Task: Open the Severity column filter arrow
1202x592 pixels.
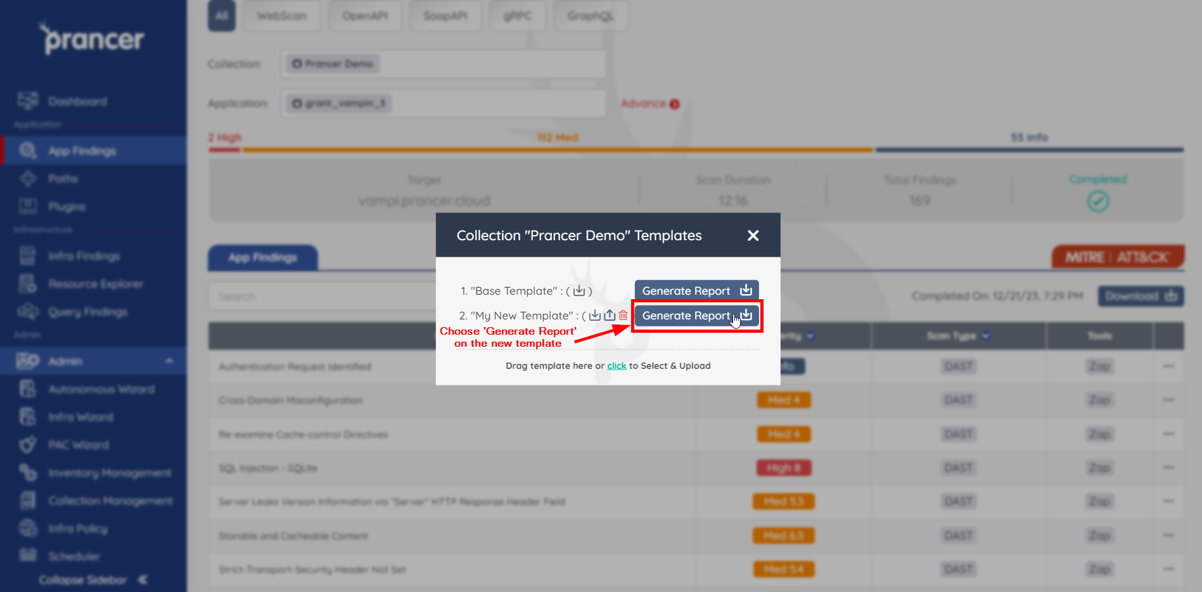Action: 810,336
